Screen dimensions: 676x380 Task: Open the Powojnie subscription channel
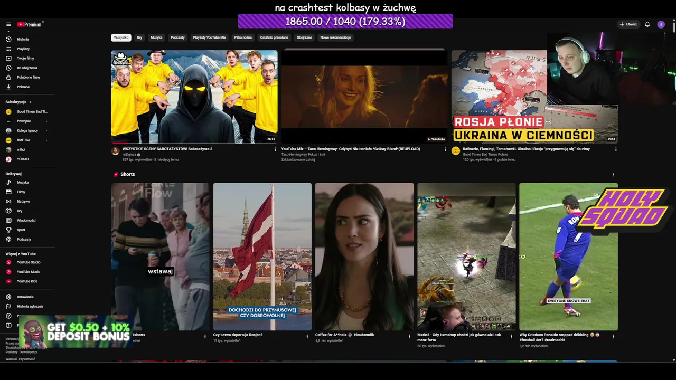[24, 121]
